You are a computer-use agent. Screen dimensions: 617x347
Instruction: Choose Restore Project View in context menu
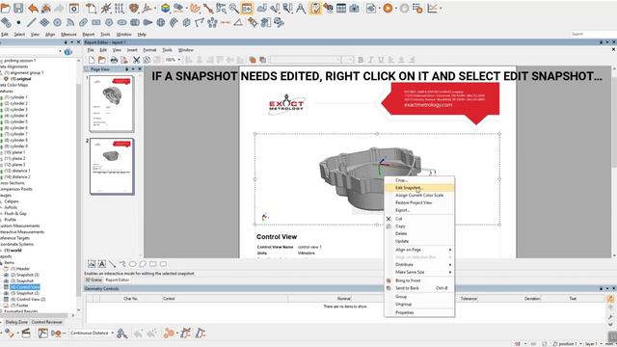point(419,202)
